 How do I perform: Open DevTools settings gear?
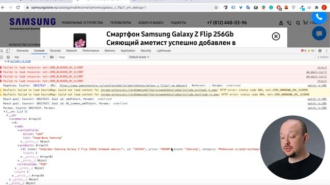point(320,51)
